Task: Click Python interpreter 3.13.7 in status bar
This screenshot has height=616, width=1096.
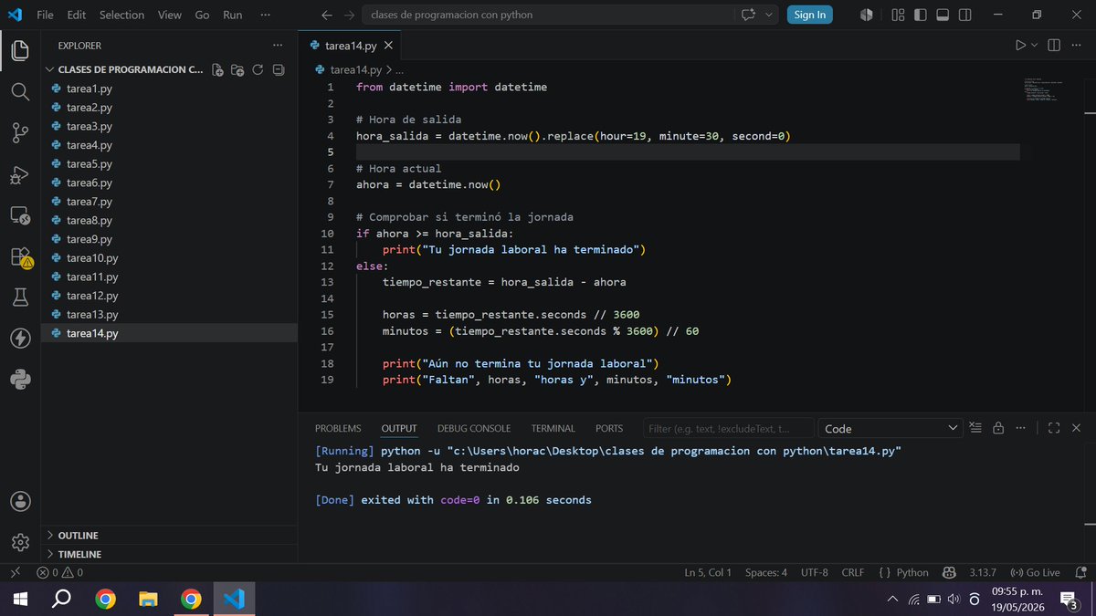Action: pyautogui.click(x=983, y=572)
